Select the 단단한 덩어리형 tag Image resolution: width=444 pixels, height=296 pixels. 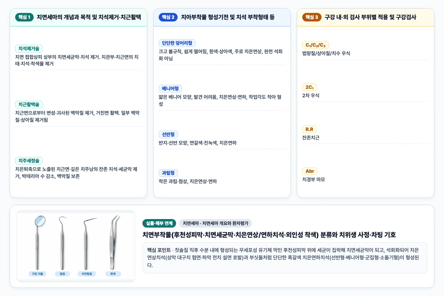click(x=177, y=43)
